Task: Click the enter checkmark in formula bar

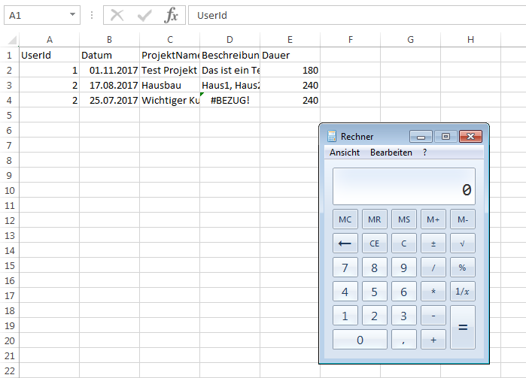Action: [144, 15]
